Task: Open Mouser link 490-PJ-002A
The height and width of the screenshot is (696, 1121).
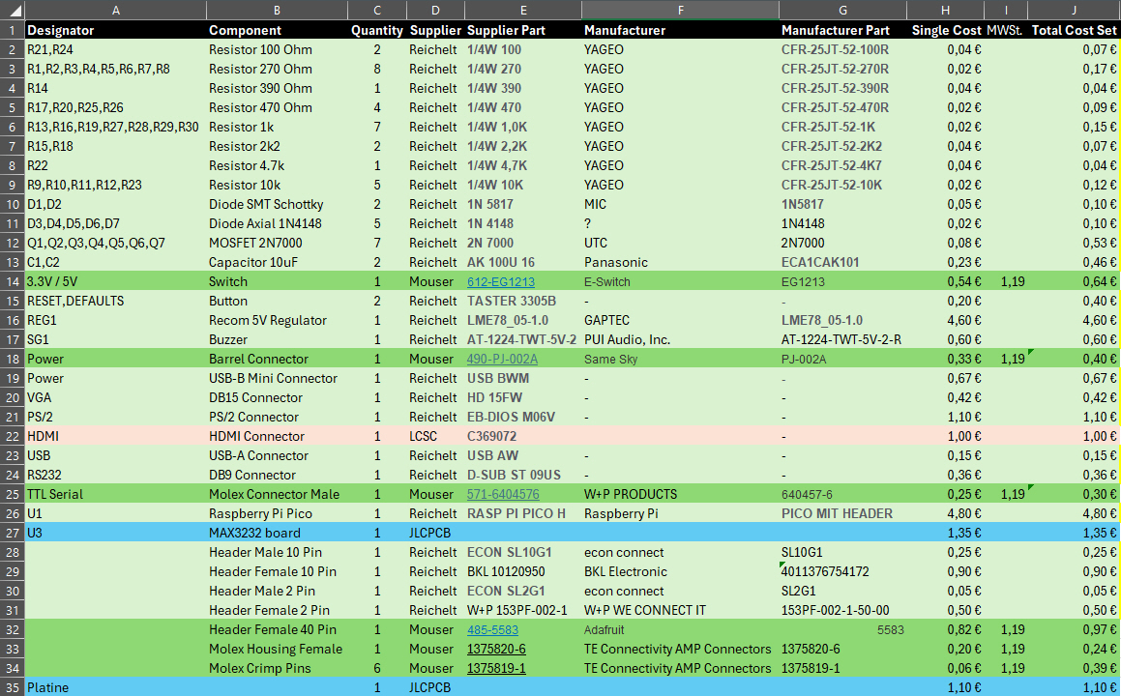Action: [502, 359]
